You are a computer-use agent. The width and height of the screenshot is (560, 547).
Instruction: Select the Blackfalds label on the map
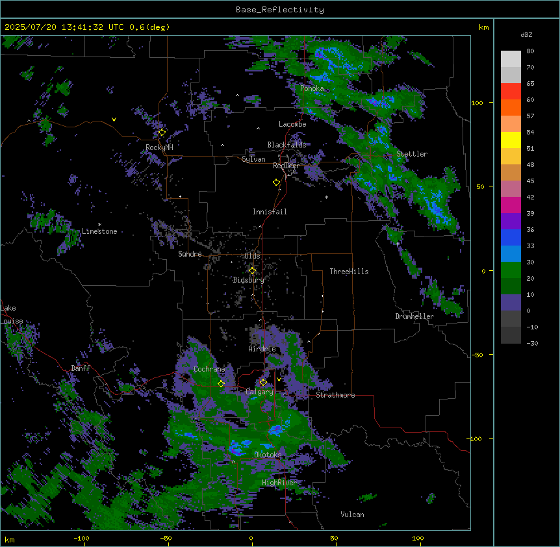coord(286,145)
